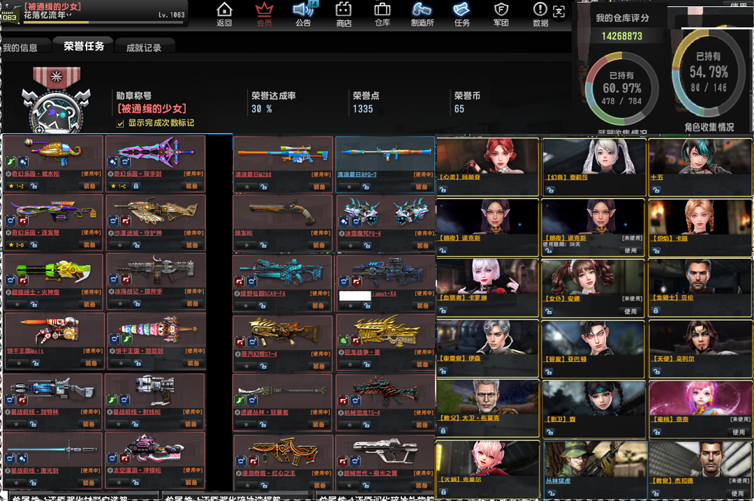Open the 成就记录 tab
Image resolution: width=754 pixels, height=501 pixels.
coord(144,47)
